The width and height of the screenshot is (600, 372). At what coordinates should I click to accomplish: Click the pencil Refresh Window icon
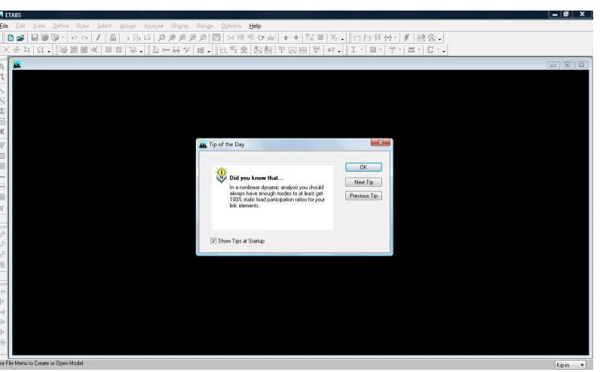[x=98, y=38]
